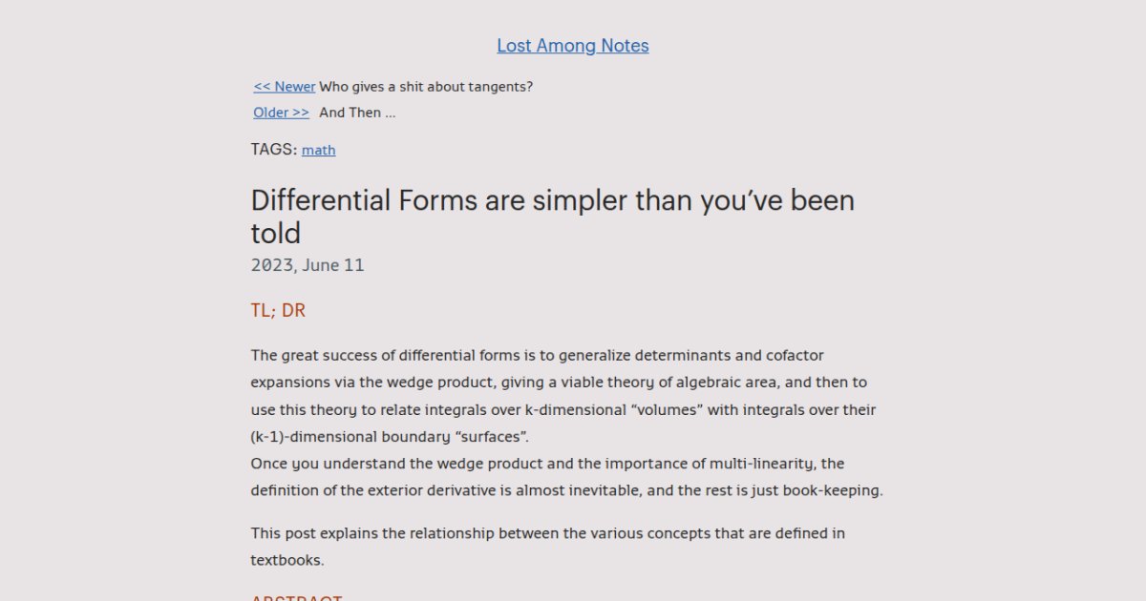The height and width of the screenshot is (601, 1146).
Task: Open the math tag link
Action: [318, 150]
